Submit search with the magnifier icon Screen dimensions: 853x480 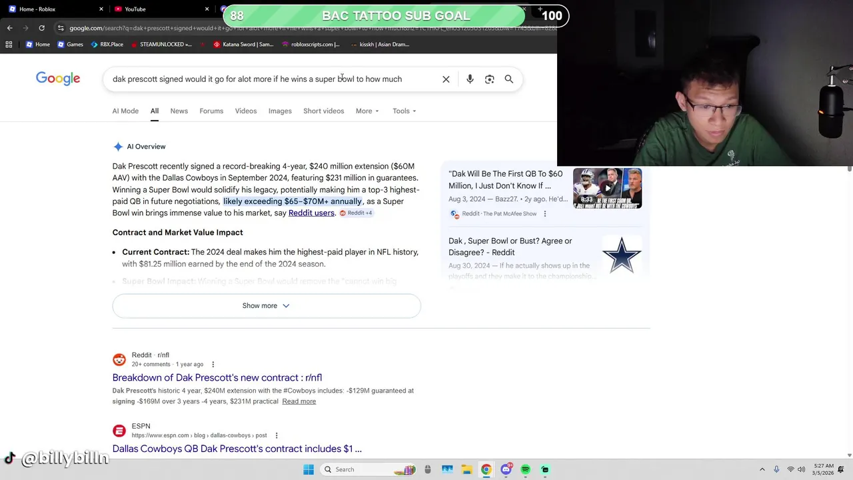[x=508, y=79]
